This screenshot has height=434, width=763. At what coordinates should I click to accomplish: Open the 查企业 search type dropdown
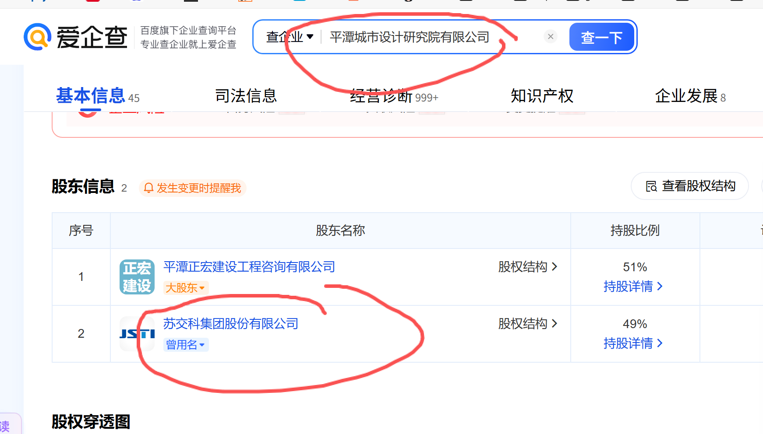[290, 37]
